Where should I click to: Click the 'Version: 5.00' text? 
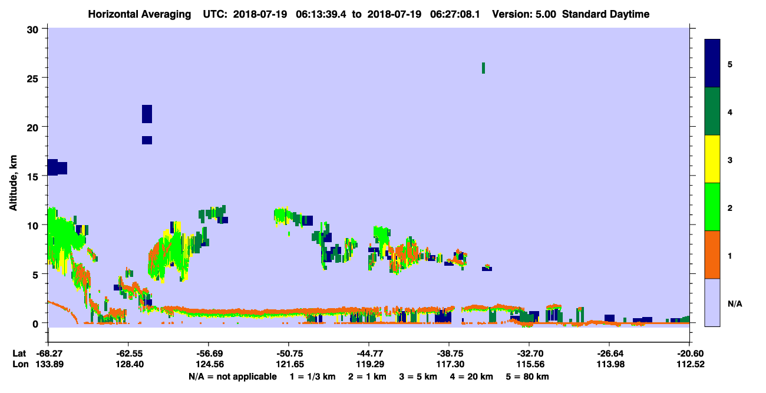(x=525, y=14)
